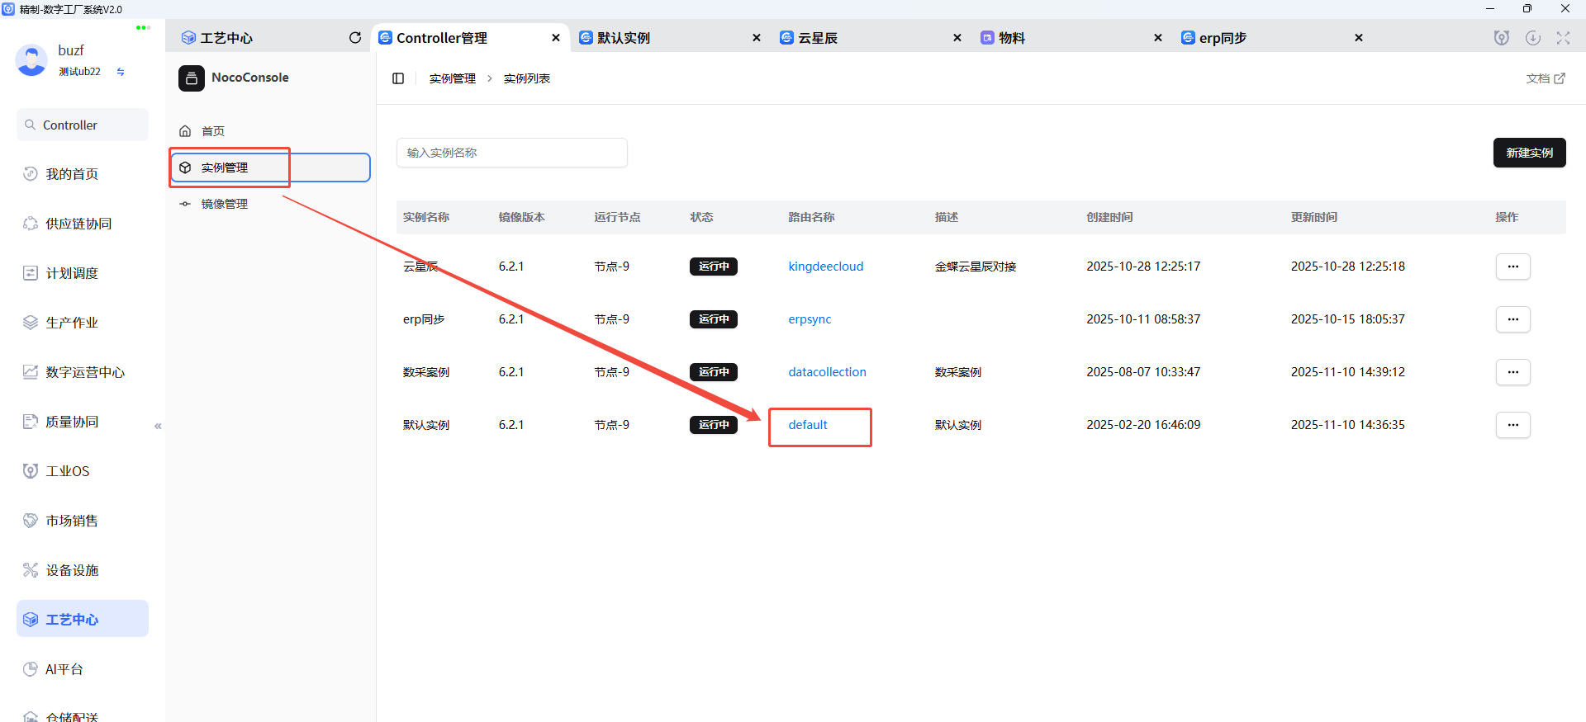Viewport: 1586px width, 722px height.
Task: Open the datacollection route link
Action: point(827,372)
